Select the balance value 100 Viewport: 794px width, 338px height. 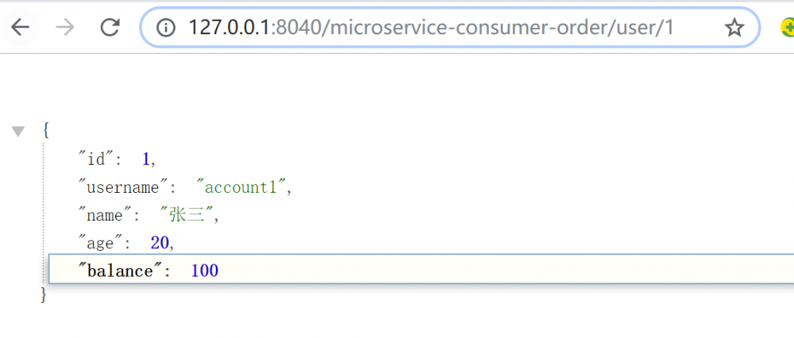pos(205,271)
